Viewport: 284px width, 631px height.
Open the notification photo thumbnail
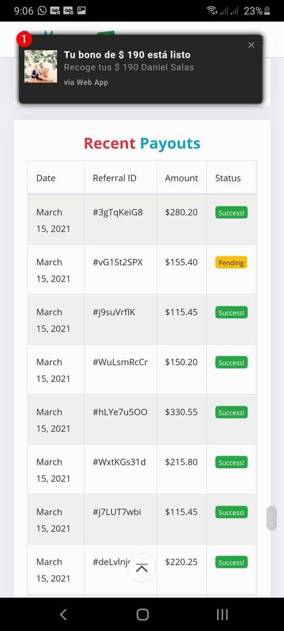(41, 66)
